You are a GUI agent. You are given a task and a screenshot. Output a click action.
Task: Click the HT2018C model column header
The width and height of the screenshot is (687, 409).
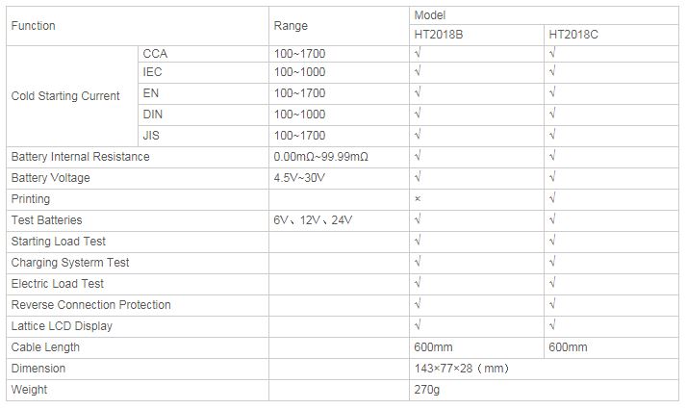click(573, 35)
